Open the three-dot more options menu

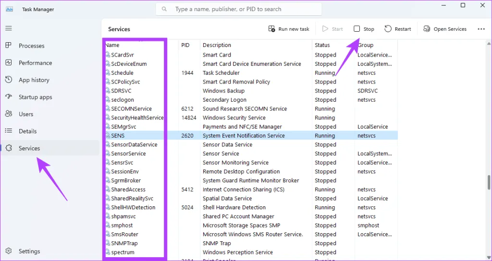click(481, 29)
